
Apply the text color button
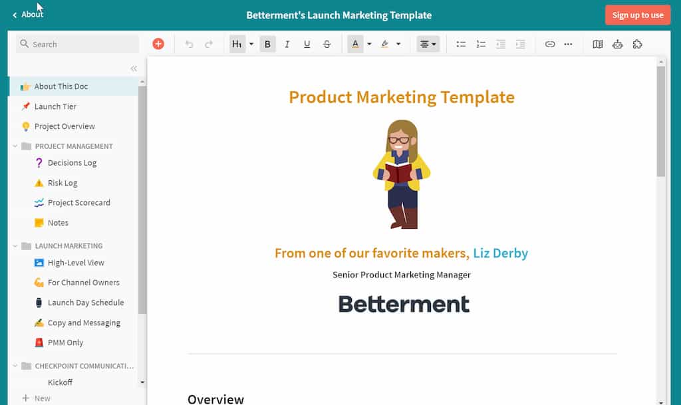(x=355, y=44)
